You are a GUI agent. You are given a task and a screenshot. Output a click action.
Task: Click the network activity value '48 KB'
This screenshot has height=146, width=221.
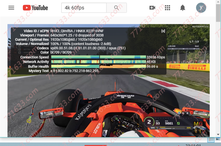click(151, 62)
